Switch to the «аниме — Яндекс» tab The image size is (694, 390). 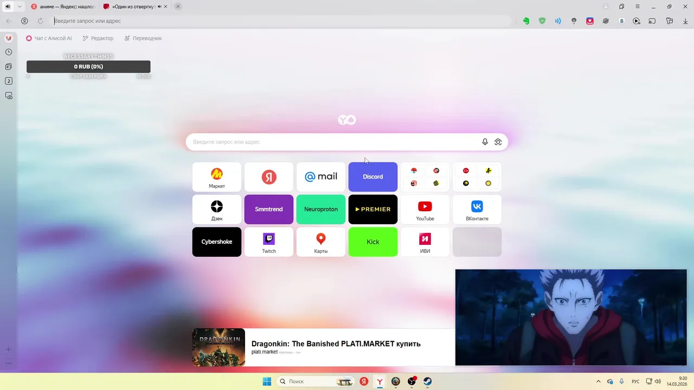[x=63, y=6]
